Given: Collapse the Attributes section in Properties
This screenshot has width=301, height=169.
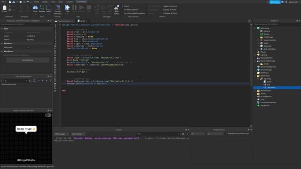Looking at the screenshot, I should 2,51.
